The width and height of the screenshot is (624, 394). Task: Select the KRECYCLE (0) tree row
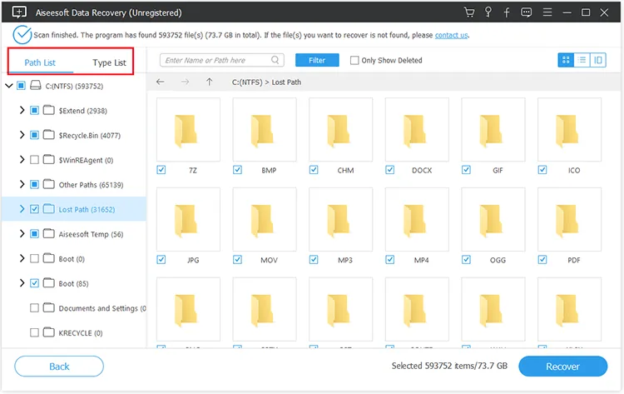(x=74, y=332)
